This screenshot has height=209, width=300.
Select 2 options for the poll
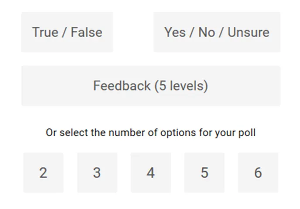tap(43, 173)
